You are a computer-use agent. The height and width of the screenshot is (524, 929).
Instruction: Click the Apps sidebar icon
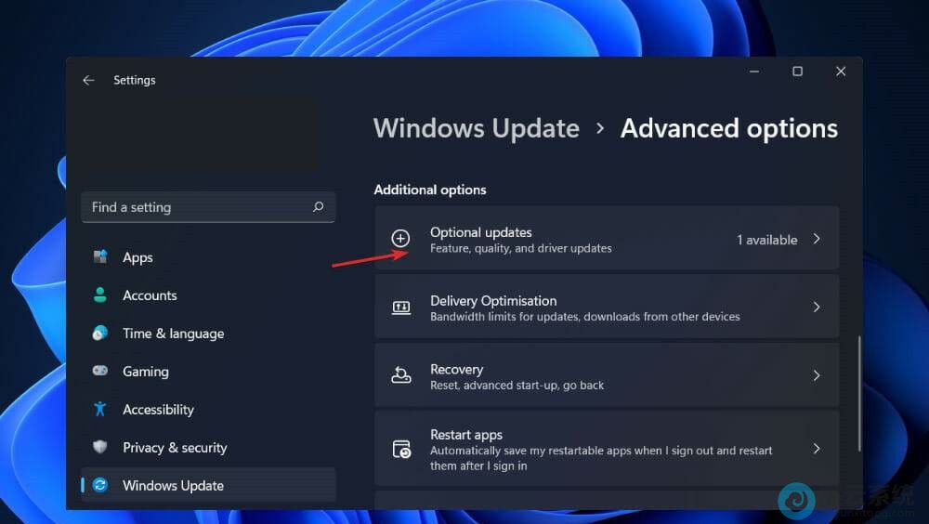[x=100, y=256]
